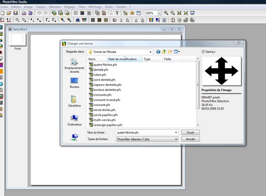Image resolution: width=266 pixels, height=196 pixels.
Task: Open the 100% zoom level dropdown
Action: 160,13
